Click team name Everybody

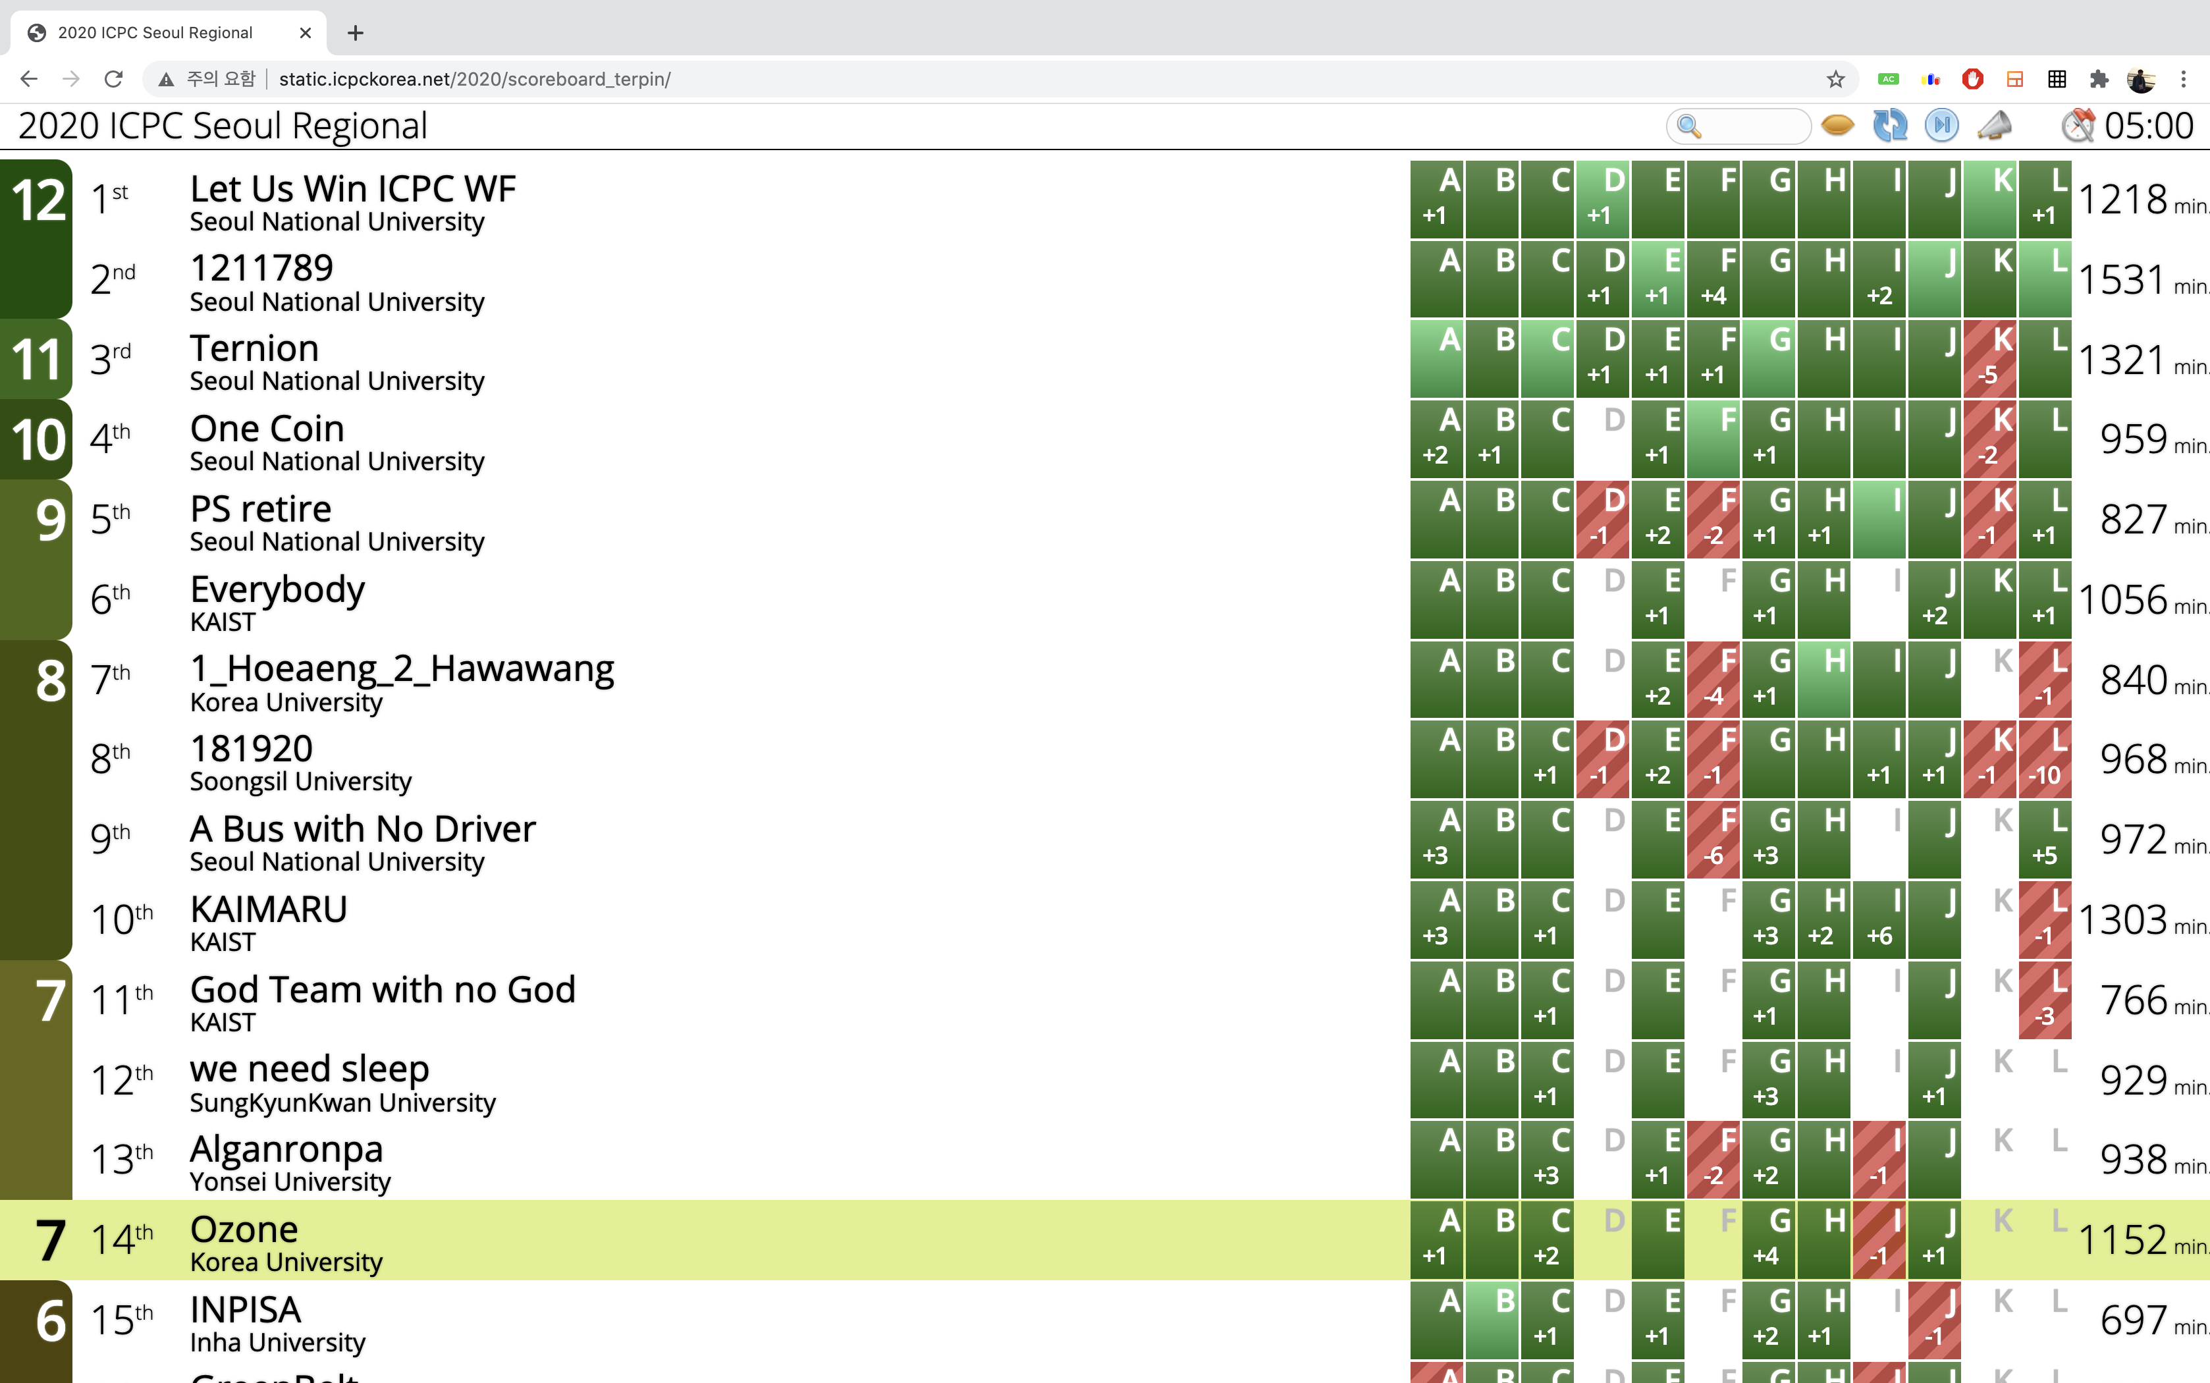[277, 590]
